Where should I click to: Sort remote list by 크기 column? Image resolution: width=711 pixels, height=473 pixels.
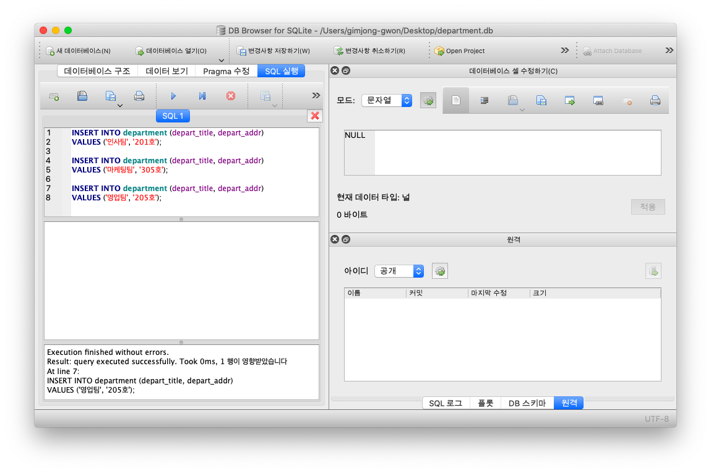[x=595, y=293]
